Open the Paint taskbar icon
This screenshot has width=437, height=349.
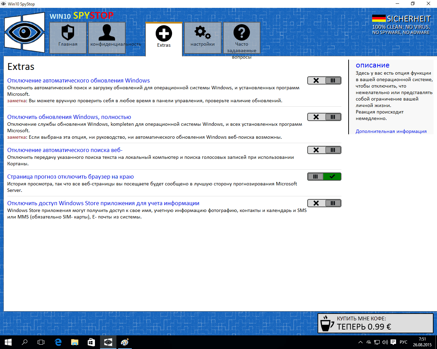(125, 342)
